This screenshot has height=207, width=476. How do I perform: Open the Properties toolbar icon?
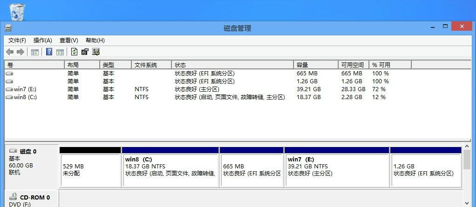(x=85, y=52)
